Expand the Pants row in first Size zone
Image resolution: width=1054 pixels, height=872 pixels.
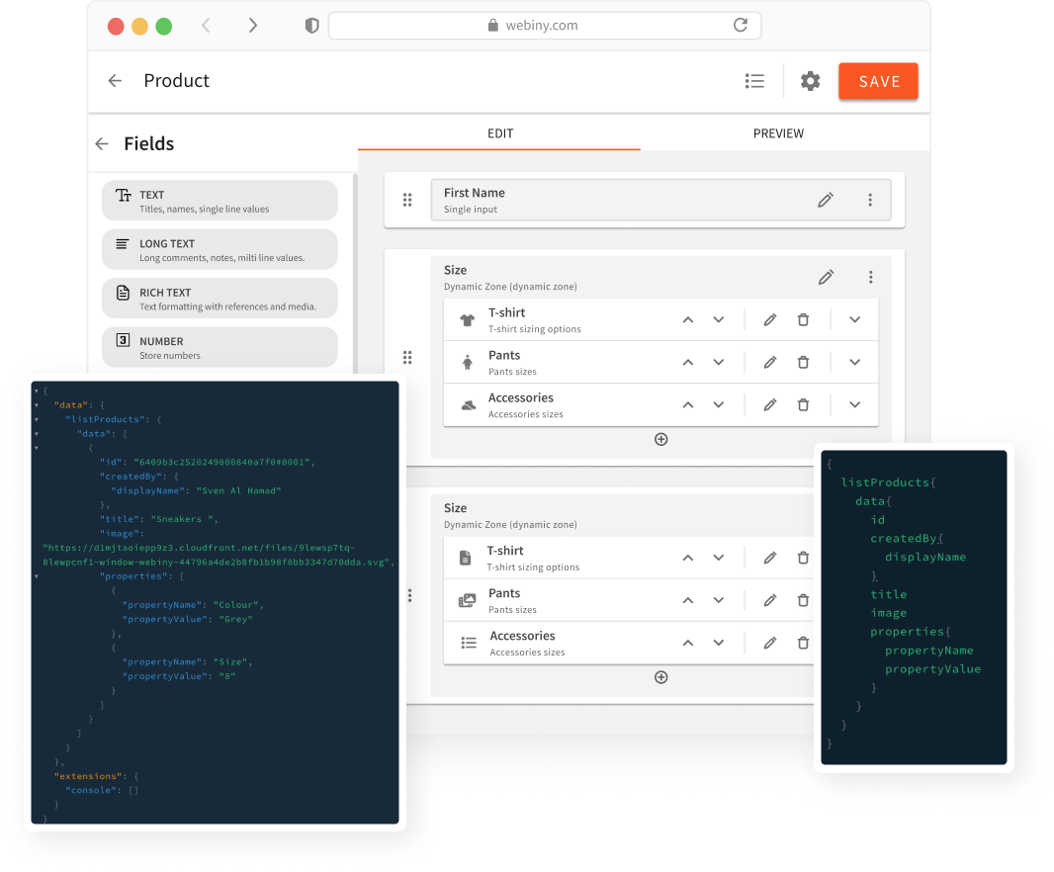855,363
